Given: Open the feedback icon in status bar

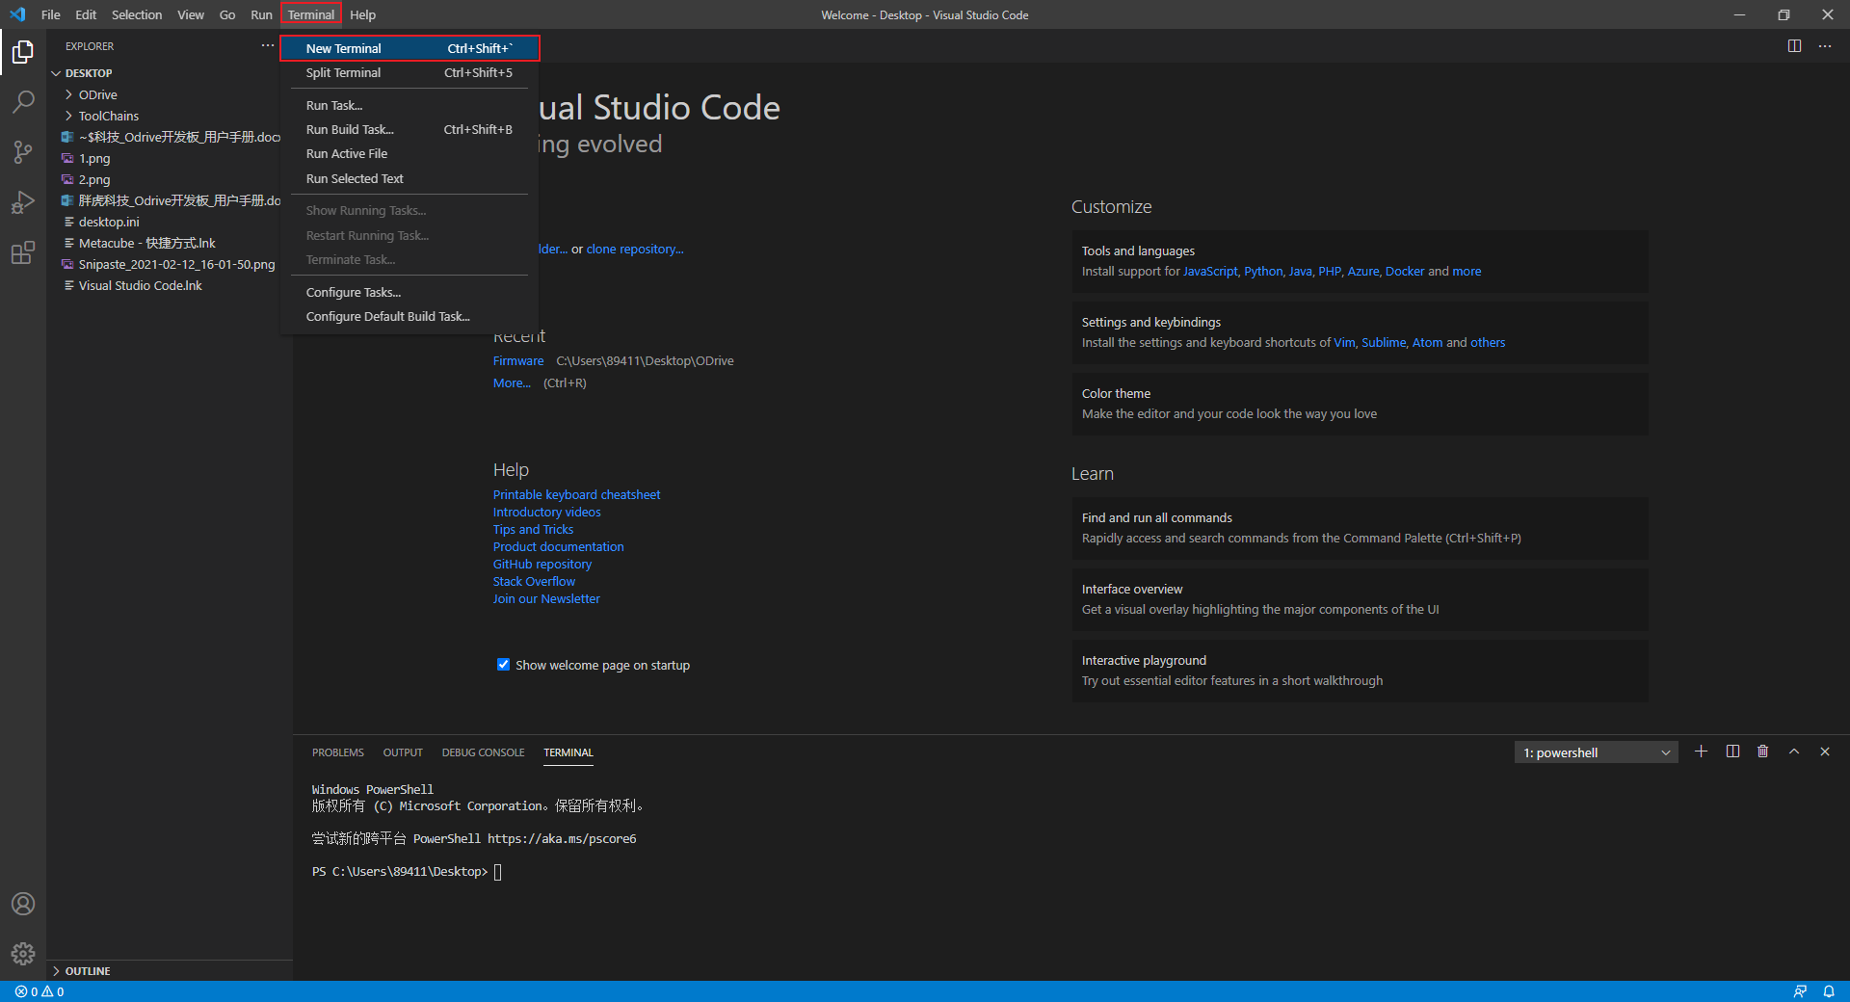Looking at the screenshot, I should pos(1800,991).
